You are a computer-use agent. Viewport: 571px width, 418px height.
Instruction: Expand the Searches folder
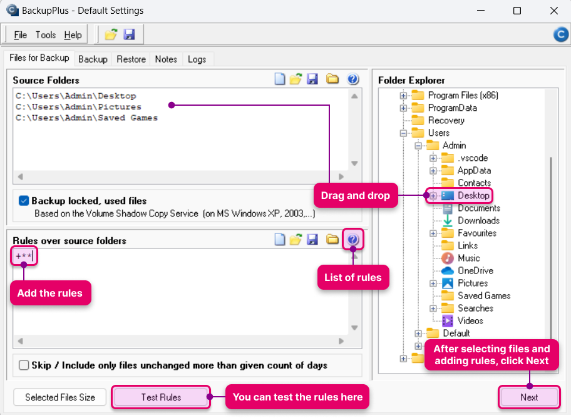tap(433, 308)
